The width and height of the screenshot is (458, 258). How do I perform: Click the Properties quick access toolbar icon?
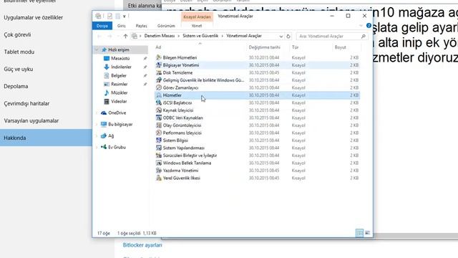click(109, 16)
